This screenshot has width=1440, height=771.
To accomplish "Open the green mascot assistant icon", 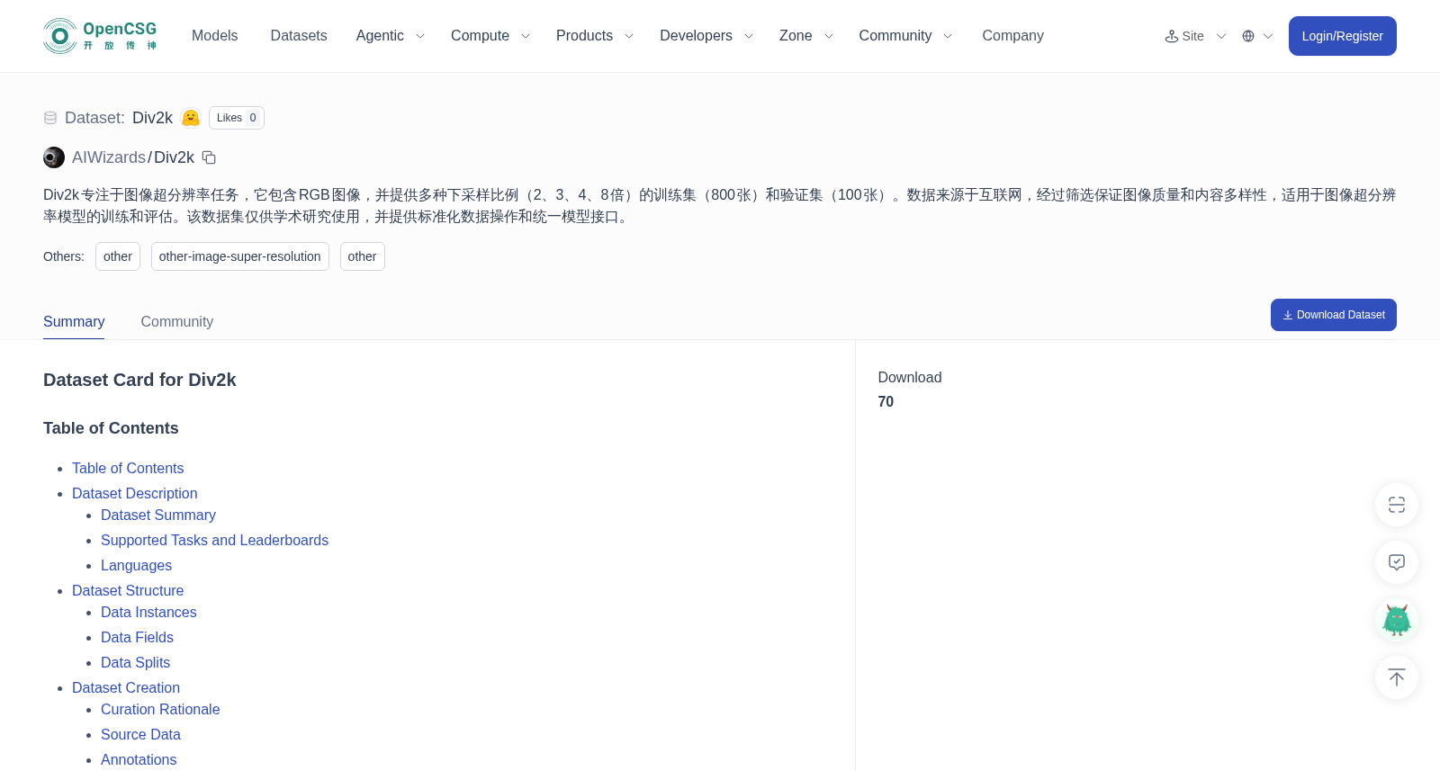I will 1397,620.
